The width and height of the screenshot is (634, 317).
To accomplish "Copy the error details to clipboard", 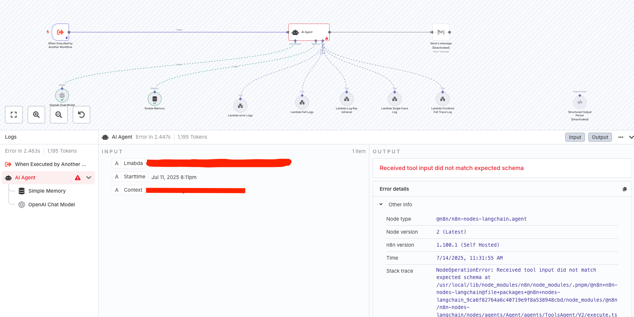I will pos(625,189).
